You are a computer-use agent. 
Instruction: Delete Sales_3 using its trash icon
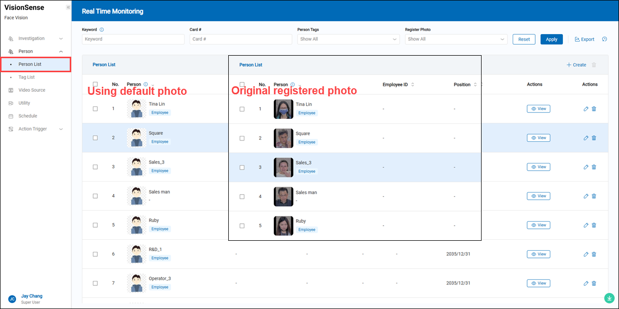(x=594, y=167)
